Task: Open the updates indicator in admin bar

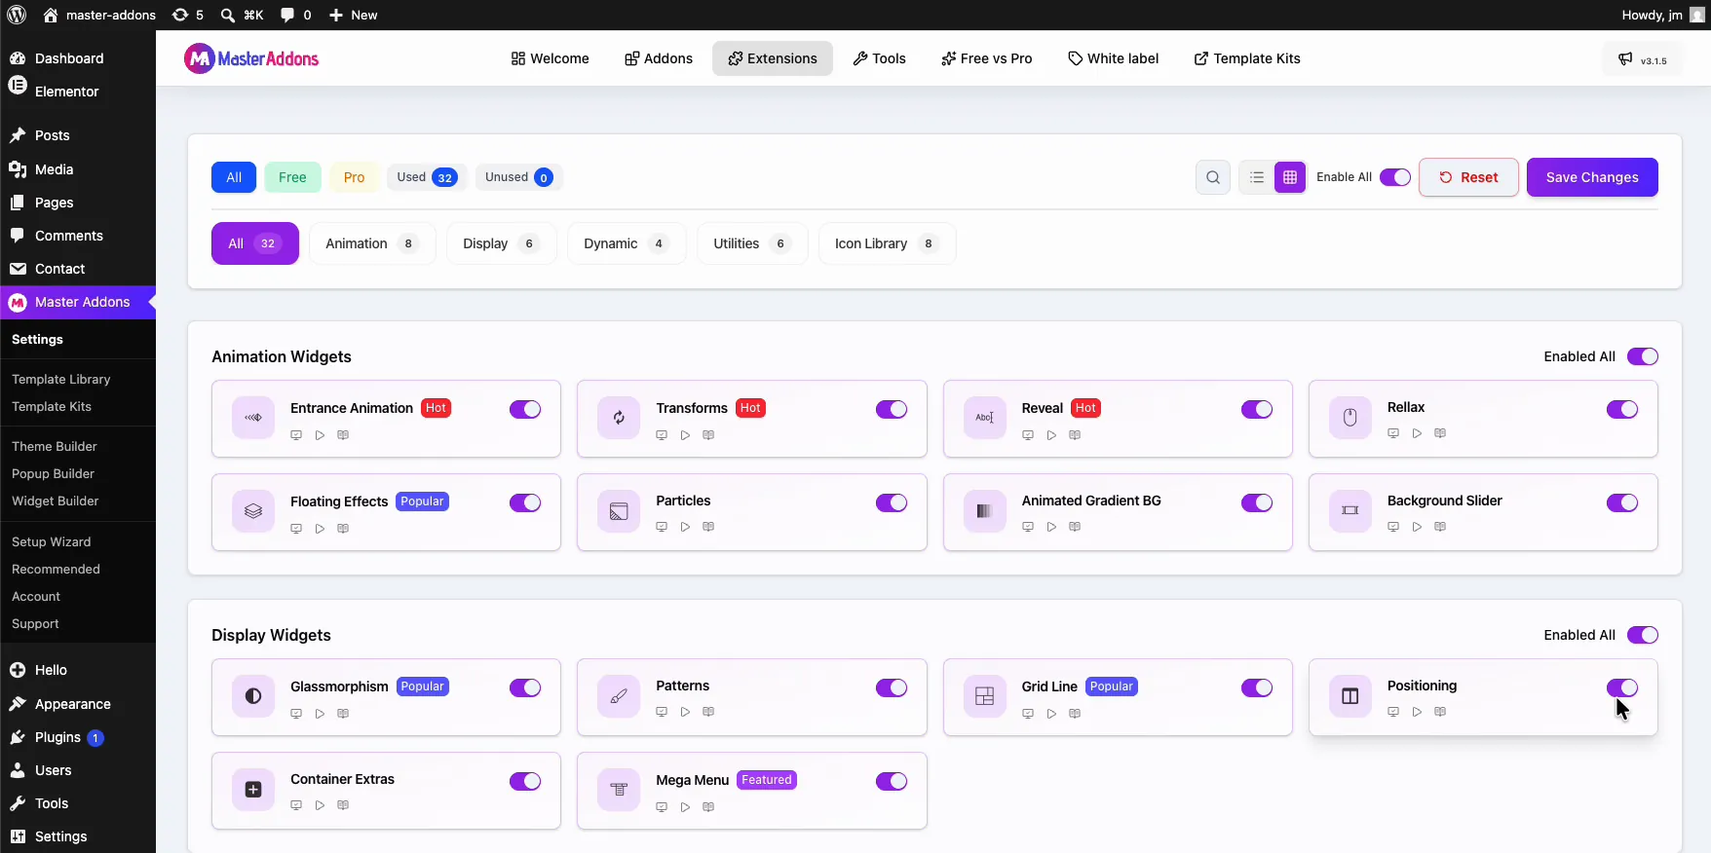Action: (x=187, y=15)
